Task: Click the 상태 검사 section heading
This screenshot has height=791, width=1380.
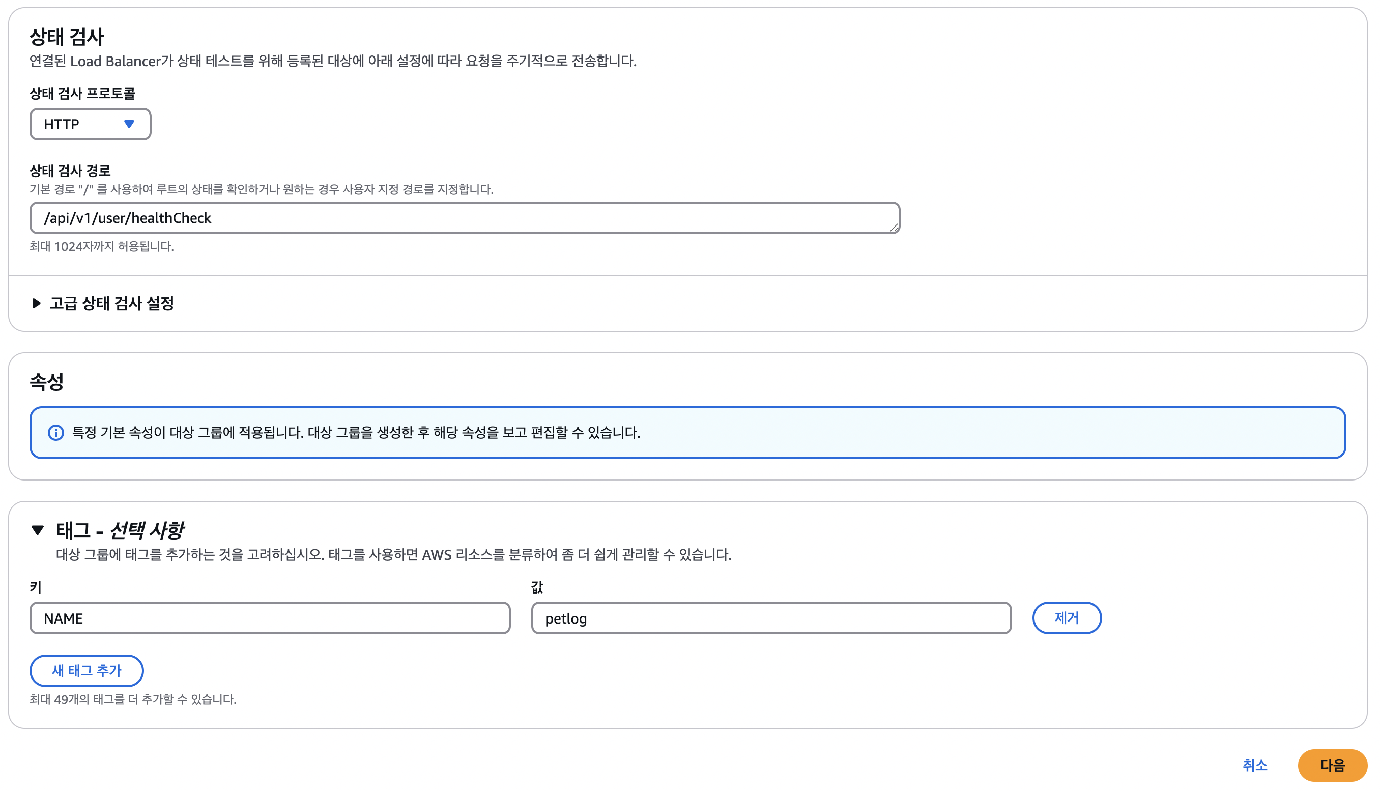Action: tap(66, 37)
